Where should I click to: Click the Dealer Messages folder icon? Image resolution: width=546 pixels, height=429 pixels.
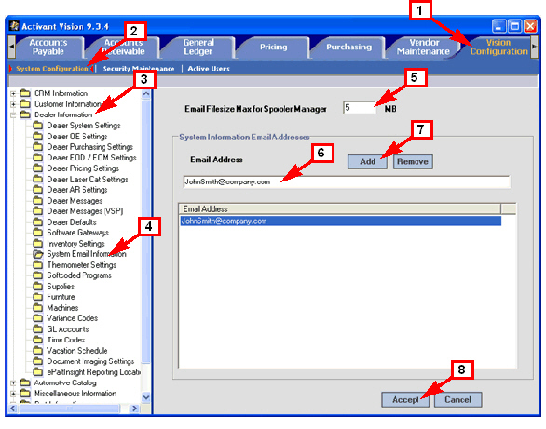38,201
